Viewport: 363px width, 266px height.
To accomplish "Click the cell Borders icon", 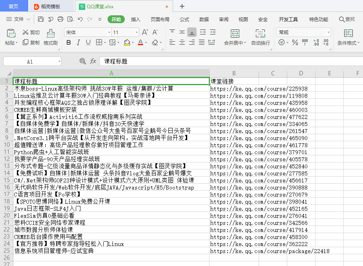I will point(99,42).
